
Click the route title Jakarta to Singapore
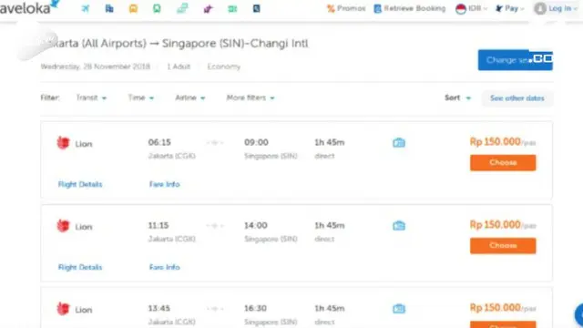[174, 44]
